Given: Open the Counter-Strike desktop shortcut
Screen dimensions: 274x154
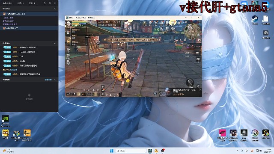Looking at the screenshot, I should point(27,135).
